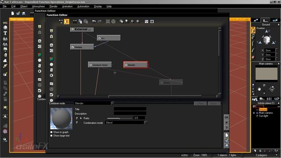Screen dimensions: 281x158
Task: Click the Copy icon in Function Editor toolbar
Action: point(80,22)
